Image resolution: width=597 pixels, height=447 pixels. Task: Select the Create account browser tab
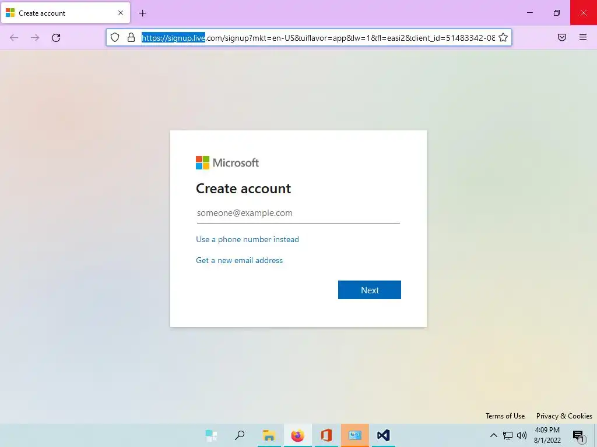[65, 13]
